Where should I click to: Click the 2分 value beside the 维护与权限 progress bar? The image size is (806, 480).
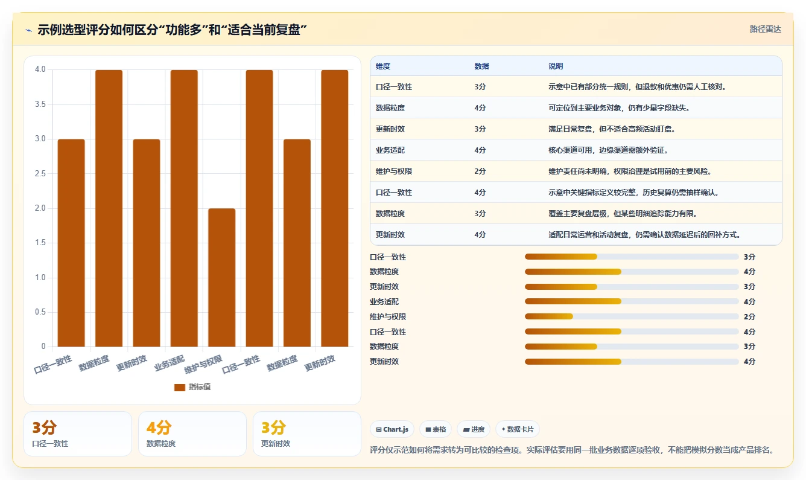pyautogui.click(x=749, y=317)
